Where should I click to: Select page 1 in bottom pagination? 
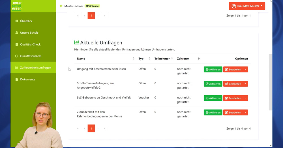[x=91, y=128]
